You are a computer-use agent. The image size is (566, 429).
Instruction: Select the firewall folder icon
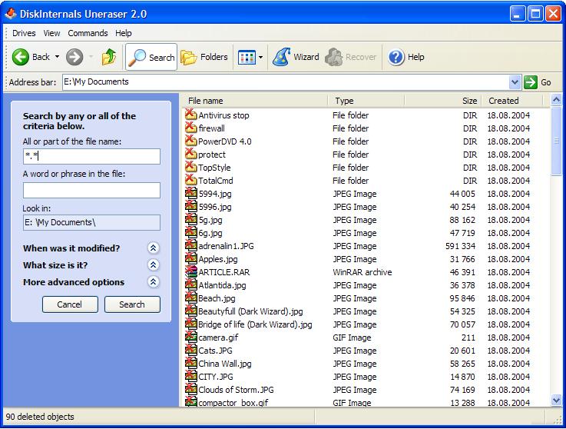(x=190, y=128)
